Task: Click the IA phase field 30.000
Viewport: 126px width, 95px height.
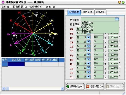Action: coord(113,42)
